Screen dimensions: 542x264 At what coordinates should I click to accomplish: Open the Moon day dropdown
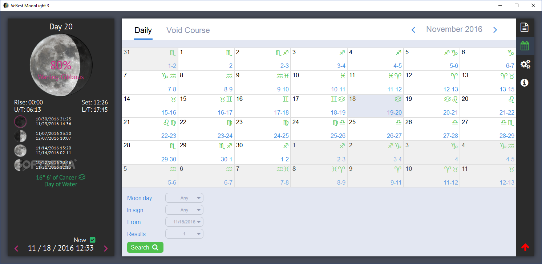click(184, 198)
